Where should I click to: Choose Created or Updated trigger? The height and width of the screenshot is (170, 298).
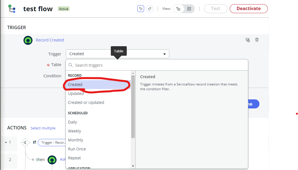coord(98,103)
